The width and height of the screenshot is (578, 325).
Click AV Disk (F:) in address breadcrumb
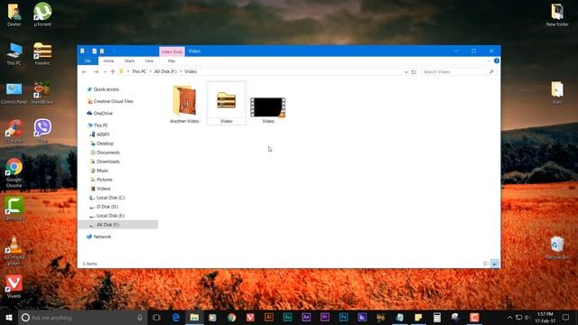pyautogui.click(x=165, y=71)
